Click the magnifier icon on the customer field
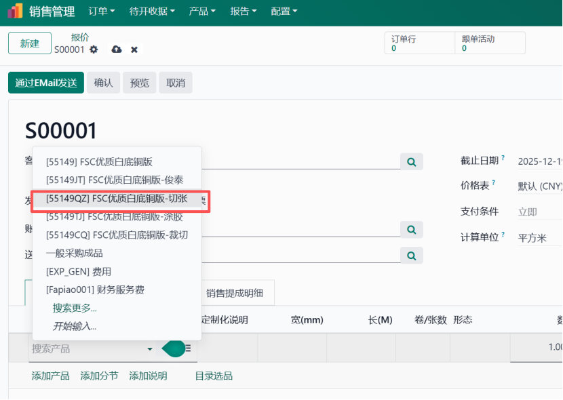 coord(412,161)
